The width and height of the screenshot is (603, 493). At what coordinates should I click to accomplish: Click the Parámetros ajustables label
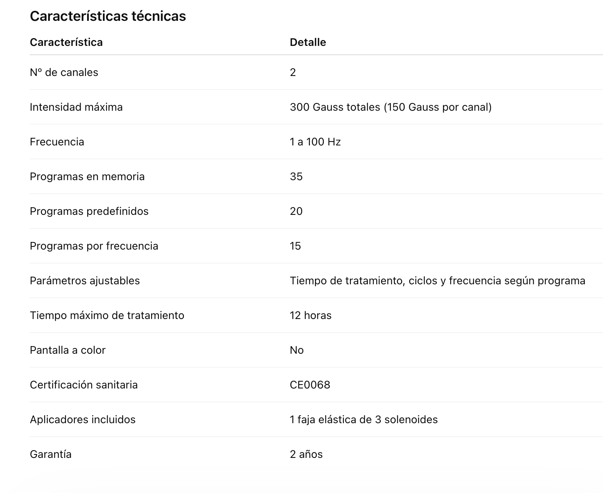(x=85, y=280)
